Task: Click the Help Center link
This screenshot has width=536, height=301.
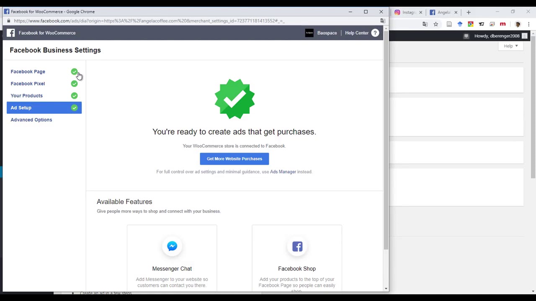Action: click(357, 33)
